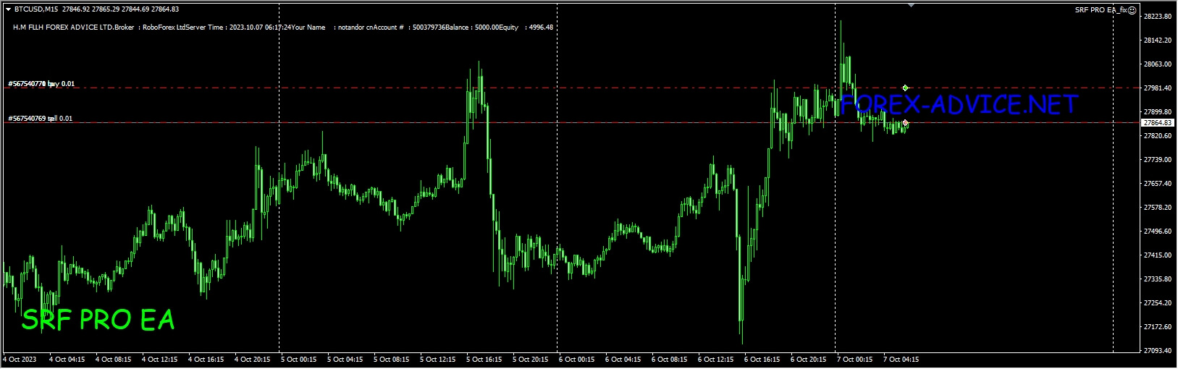Click the 5 Oct 12:15 time label
The height and width of the screenshot is (369, 1178).
[x=437, y=359]
